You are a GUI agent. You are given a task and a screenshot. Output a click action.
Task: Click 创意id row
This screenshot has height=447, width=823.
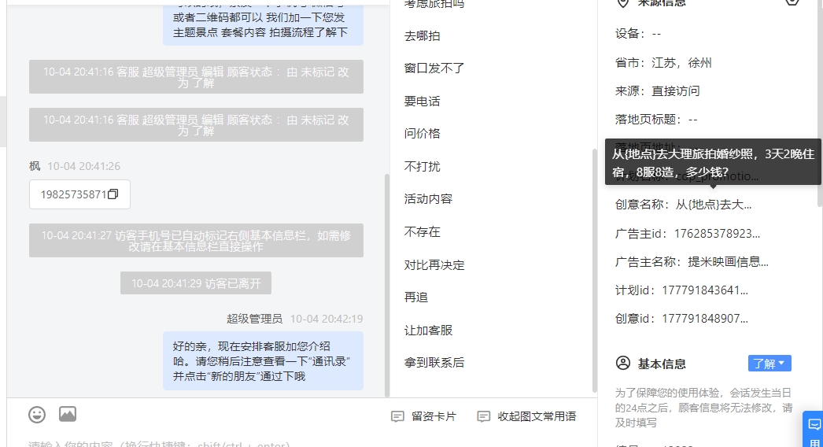pyautogui.click(x=681, y=318)
